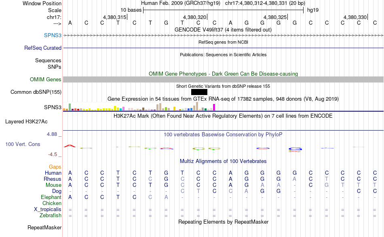This screenshot has width=384, height=237.
Task: Click the Rhesus species label
Action: pos(53,179)
